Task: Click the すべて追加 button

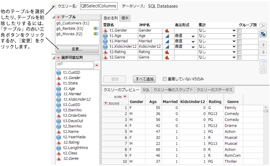Action: click(x=144, y=79)
